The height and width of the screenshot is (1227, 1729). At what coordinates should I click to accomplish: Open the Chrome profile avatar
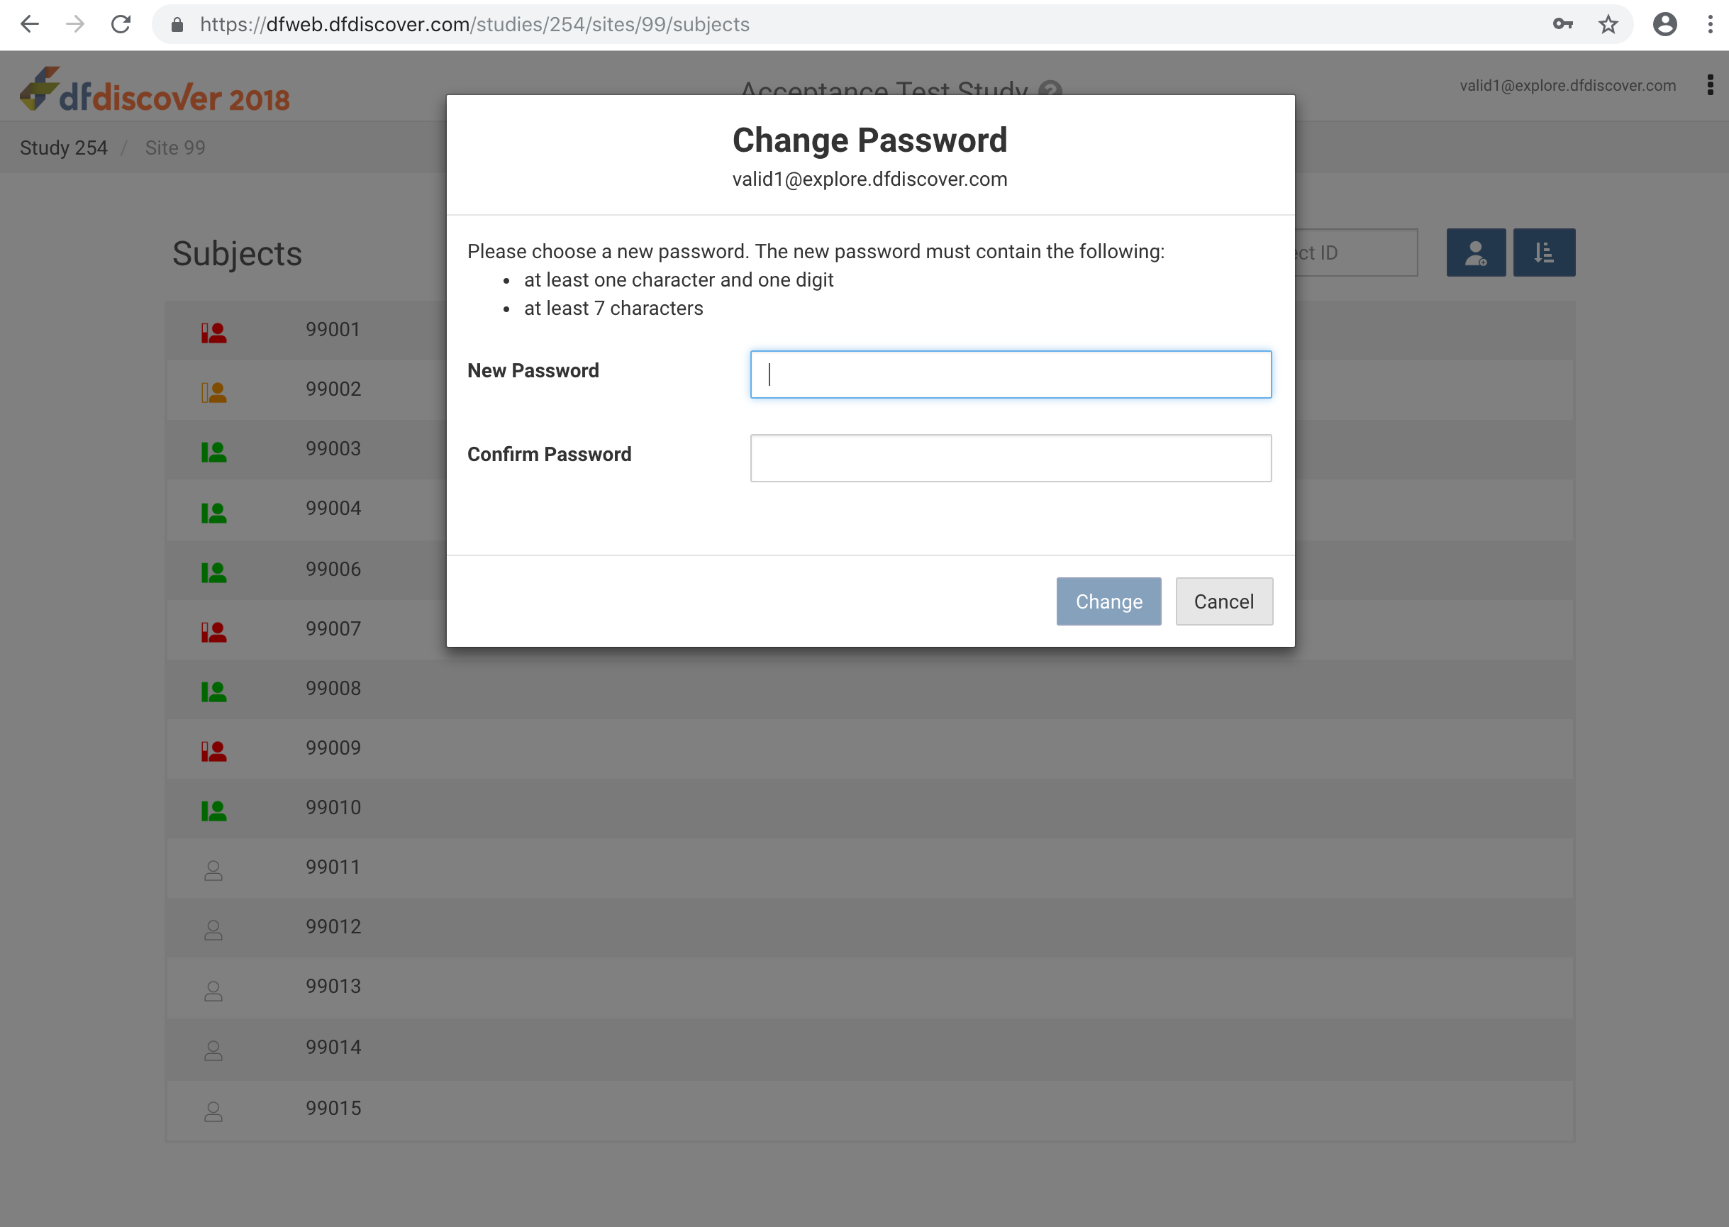[1664, 25]
